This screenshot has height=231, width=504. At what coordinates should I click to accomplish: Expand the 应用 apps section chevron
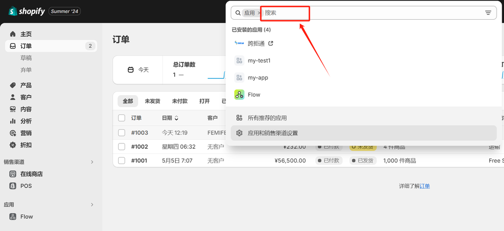click(x=92, y=204)
